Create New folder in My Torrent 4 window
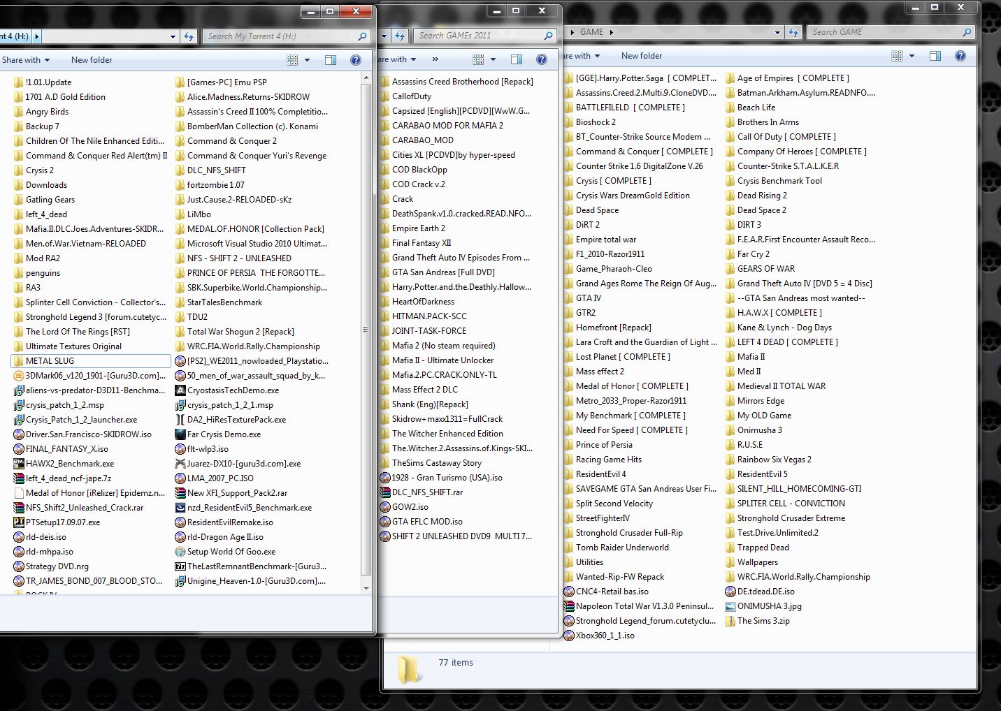Image resolution: width=1001 pixels, height=711 pixels. coord(92,60)
